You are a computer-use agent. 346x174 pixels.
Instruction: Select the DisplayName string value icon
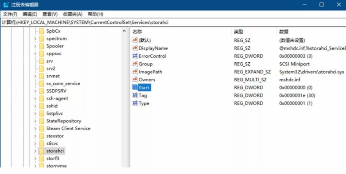point(135,48)
